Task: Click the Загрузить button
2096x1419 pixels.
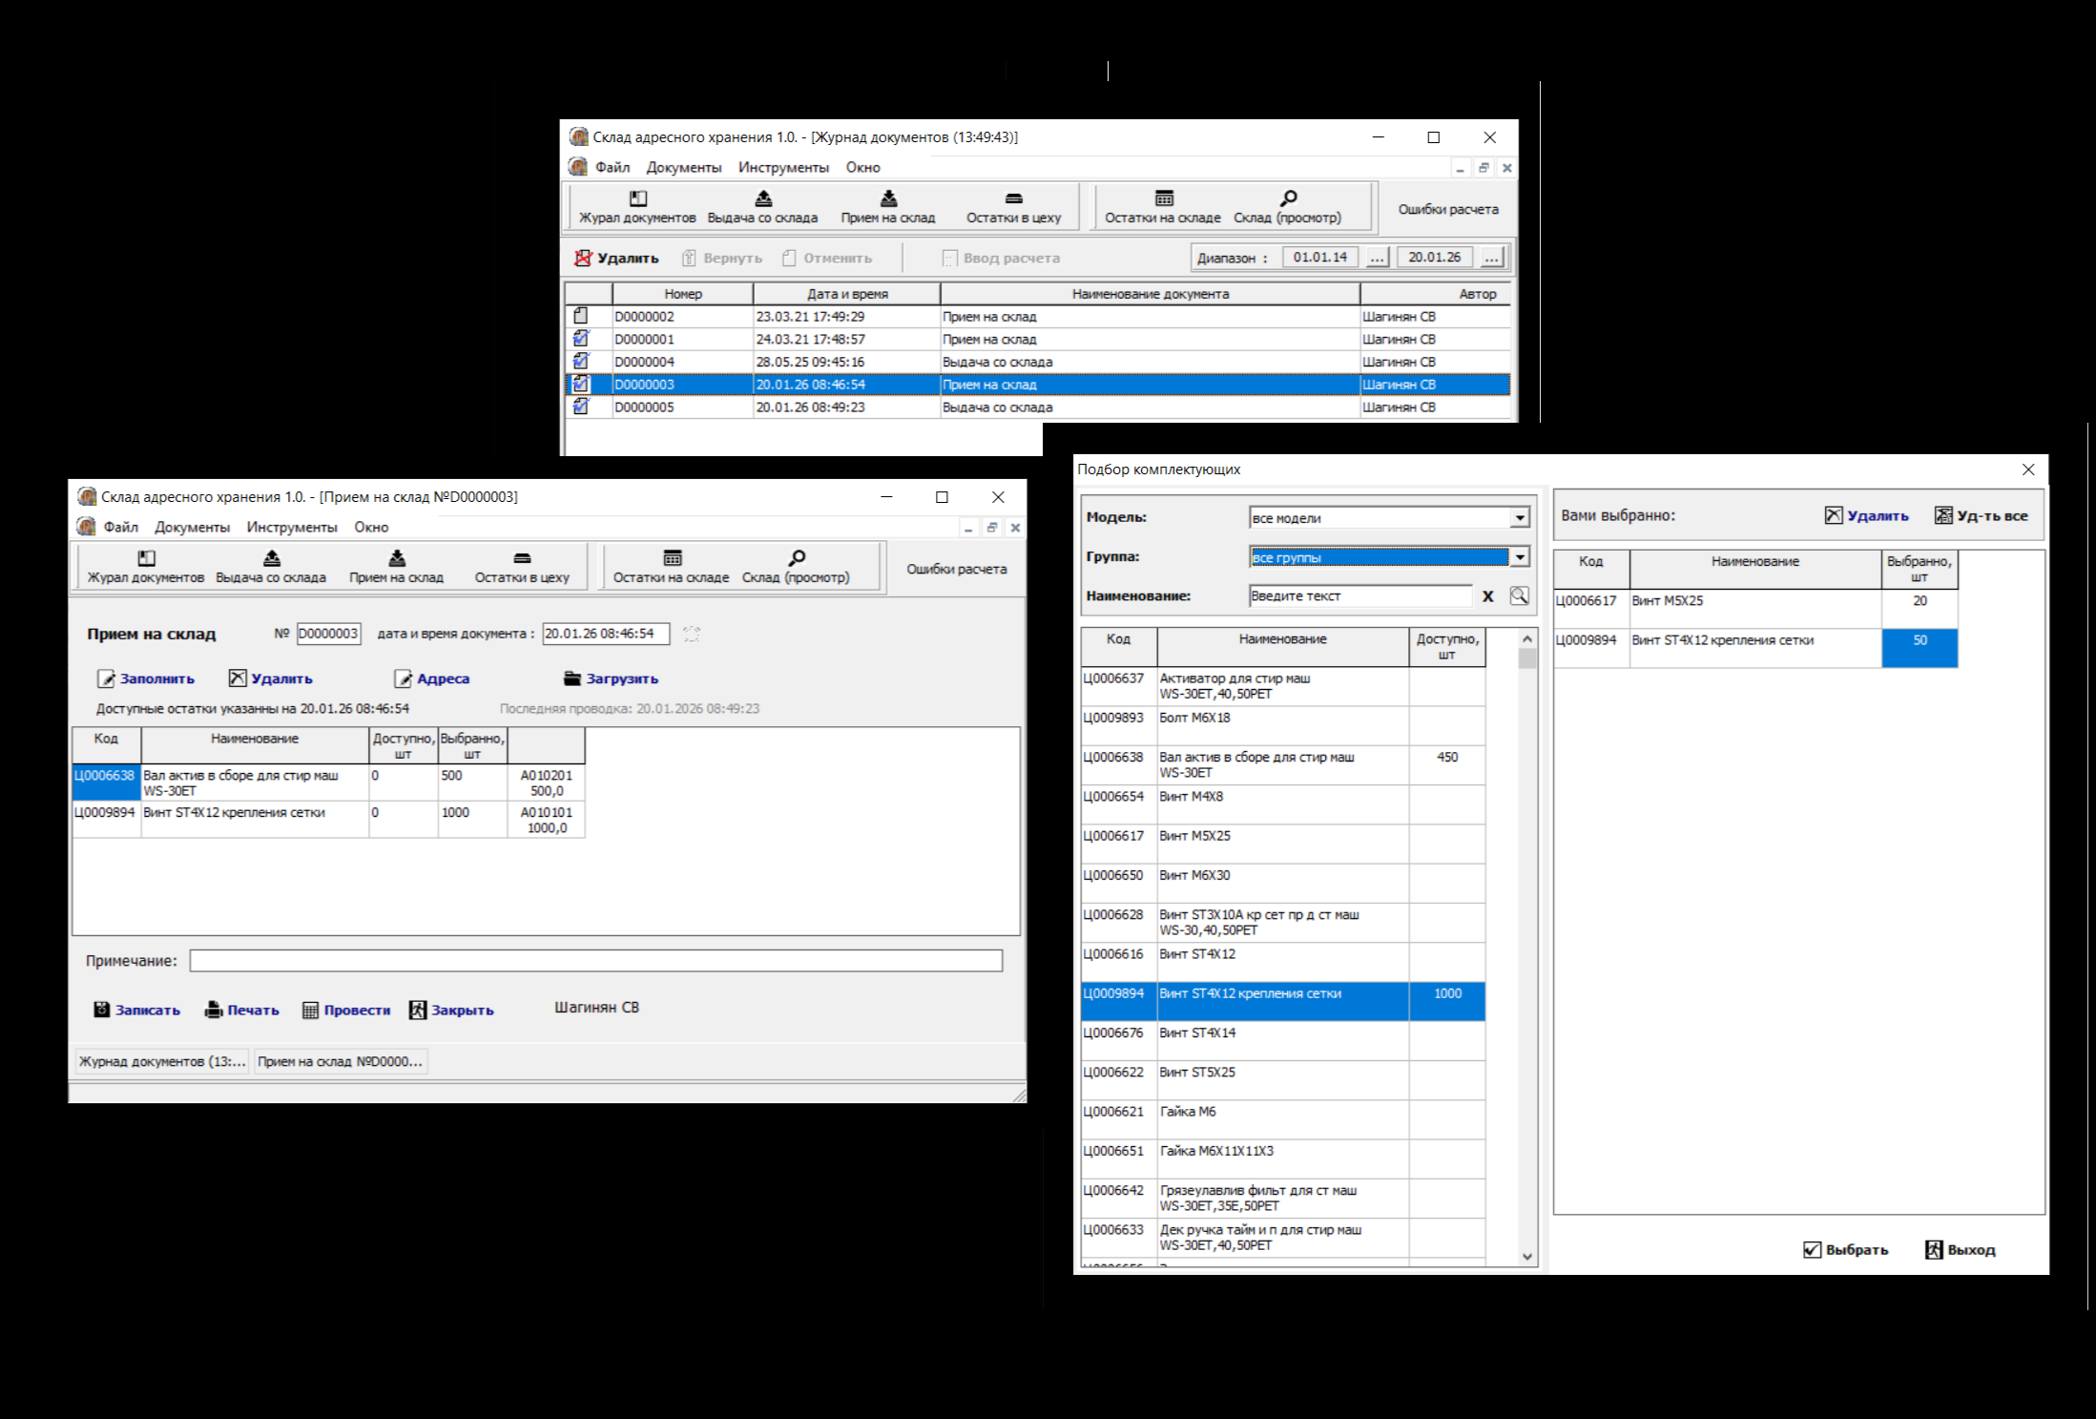Action: coord(611,678)
